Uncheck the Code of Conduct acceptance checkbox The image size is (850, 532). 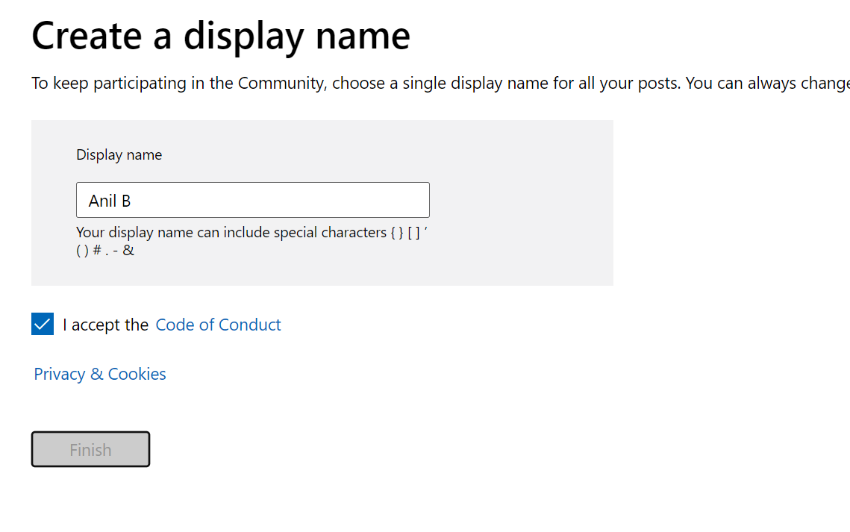pos(43,325)
